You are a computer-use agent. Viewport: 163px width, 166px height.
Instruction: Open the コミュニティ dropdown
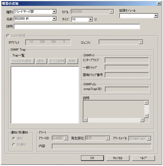pos(141,42)
